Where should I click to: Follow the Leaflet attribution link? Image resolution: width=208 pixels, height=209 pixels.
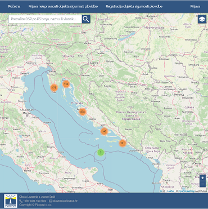(x=170, y=191)
